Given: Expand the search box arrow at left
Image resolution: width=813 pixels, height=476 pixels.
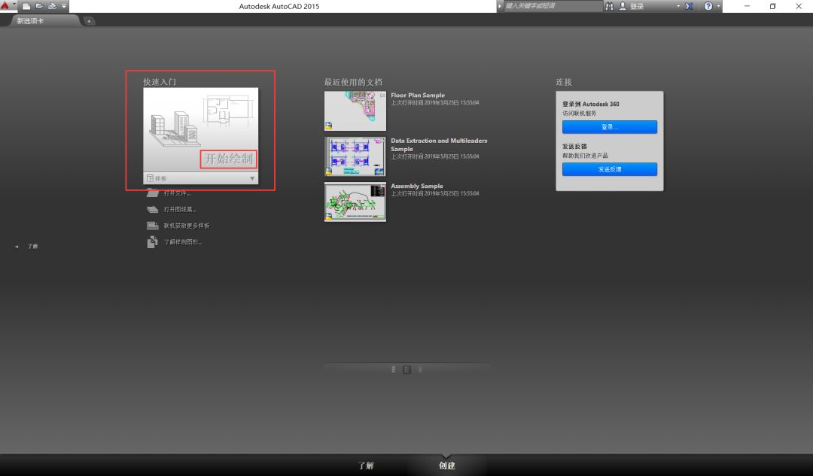Looking at the screenshot, I should (500, 6).
